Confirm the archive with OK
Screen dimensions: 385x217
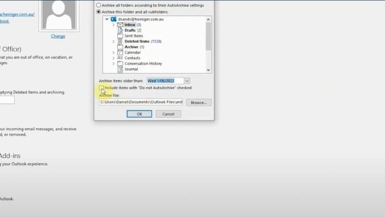click(x=139, y=114)
